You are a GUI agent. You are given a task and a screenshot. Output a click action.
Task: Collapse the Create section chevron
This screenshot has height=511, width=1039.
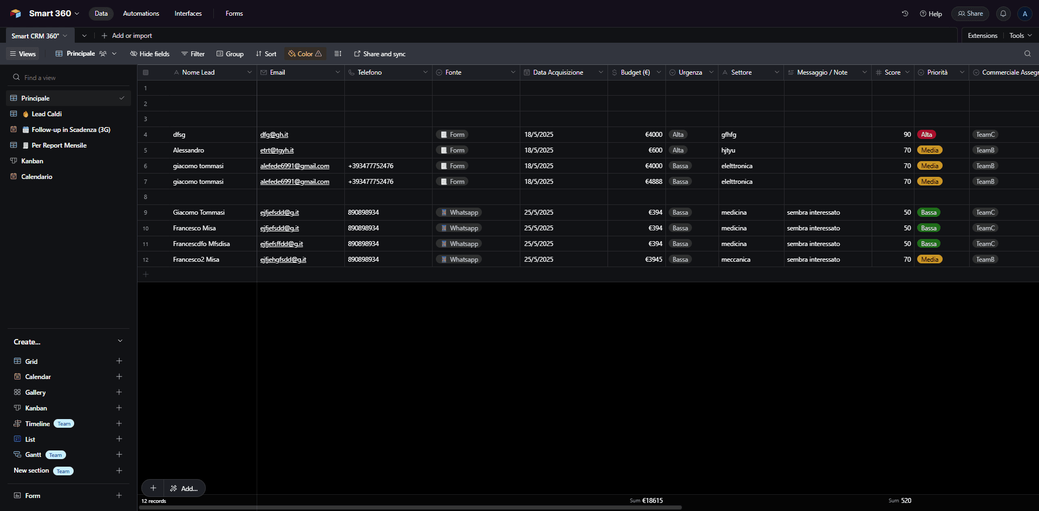click(120, 341)
